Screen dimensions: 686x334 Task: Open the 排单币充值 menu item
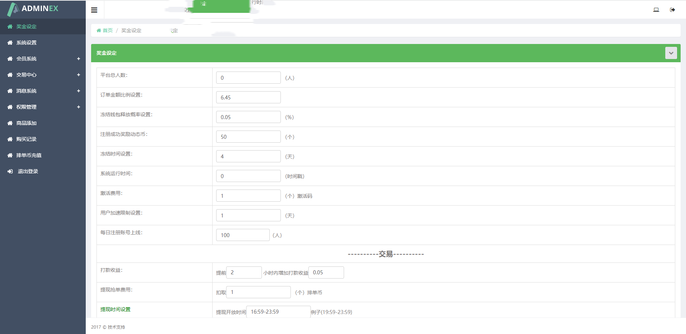[x=29, y=155]
